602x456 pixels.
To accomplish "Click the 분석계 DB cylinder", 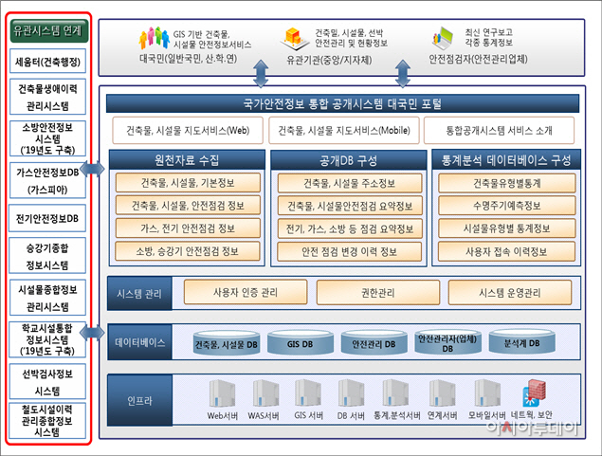I will pyautogui.click(x=521, y=341).
